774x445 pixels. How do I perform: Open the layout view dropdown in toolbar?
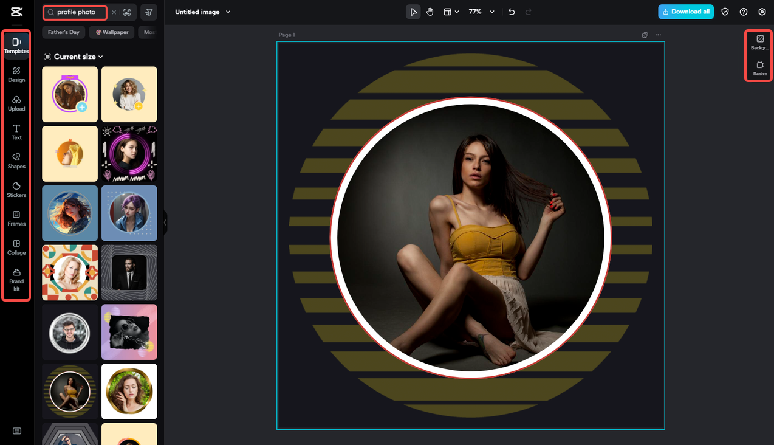pyautogui.click(x=451, y=12)
